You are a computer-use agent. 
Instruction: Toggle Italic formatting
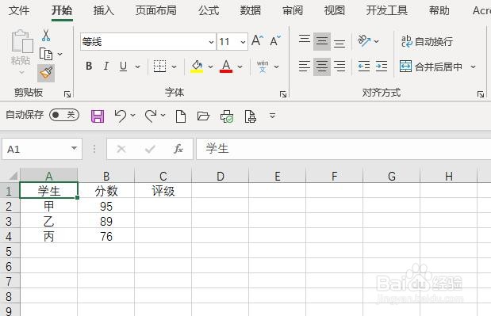(106, 66)
